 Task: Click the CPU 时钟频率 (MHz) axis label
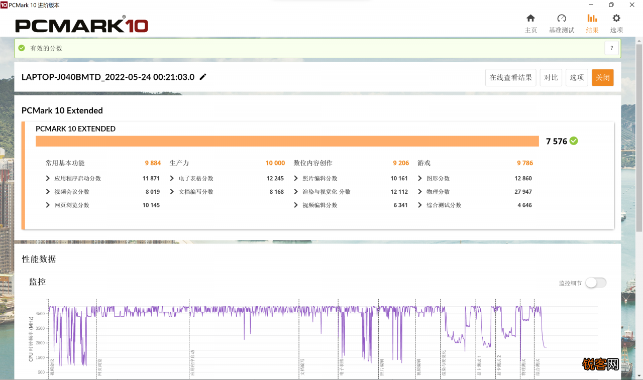[x=31, y=339]
